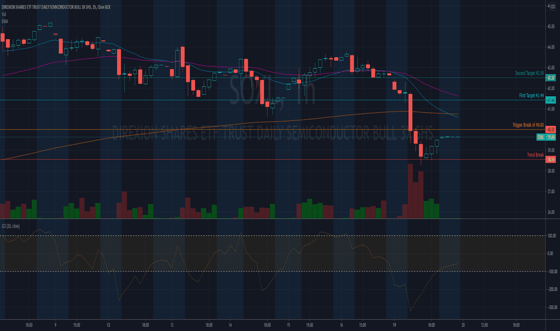Image resolution: width=560 pixels, height=331 pixels.
Task: Click date 16 on time axis
Action: [341, 325]
